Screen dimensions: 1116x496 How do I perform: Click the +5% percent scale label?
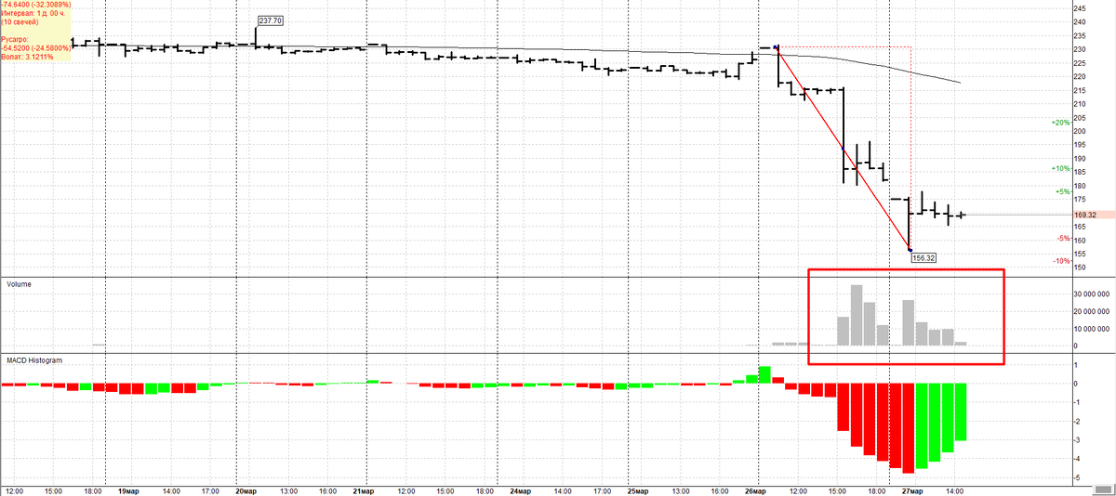1062,192
